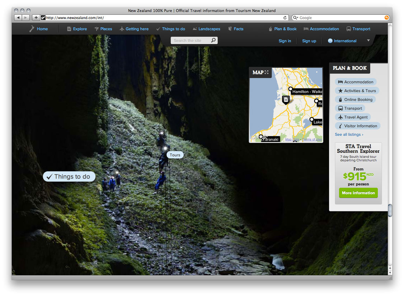Screen dimensions: 404x296
Task: Click the browser back arrow button
Action: coord(18,18)
